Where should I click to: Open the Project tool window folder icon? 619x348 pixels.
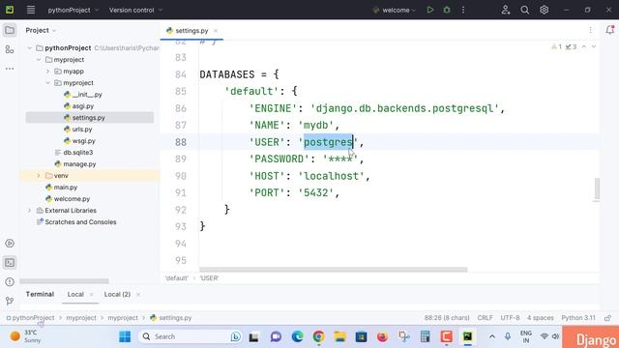tap(10, 30)
